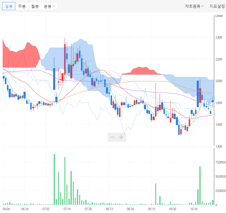The height and width of the screenshot is (213, 226).
Task: Click the 06.04 date axis label
Action: click(x=6, y=209)
